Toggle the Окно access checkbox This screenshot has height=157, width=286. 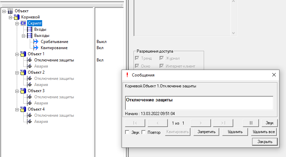coord(137,66)
